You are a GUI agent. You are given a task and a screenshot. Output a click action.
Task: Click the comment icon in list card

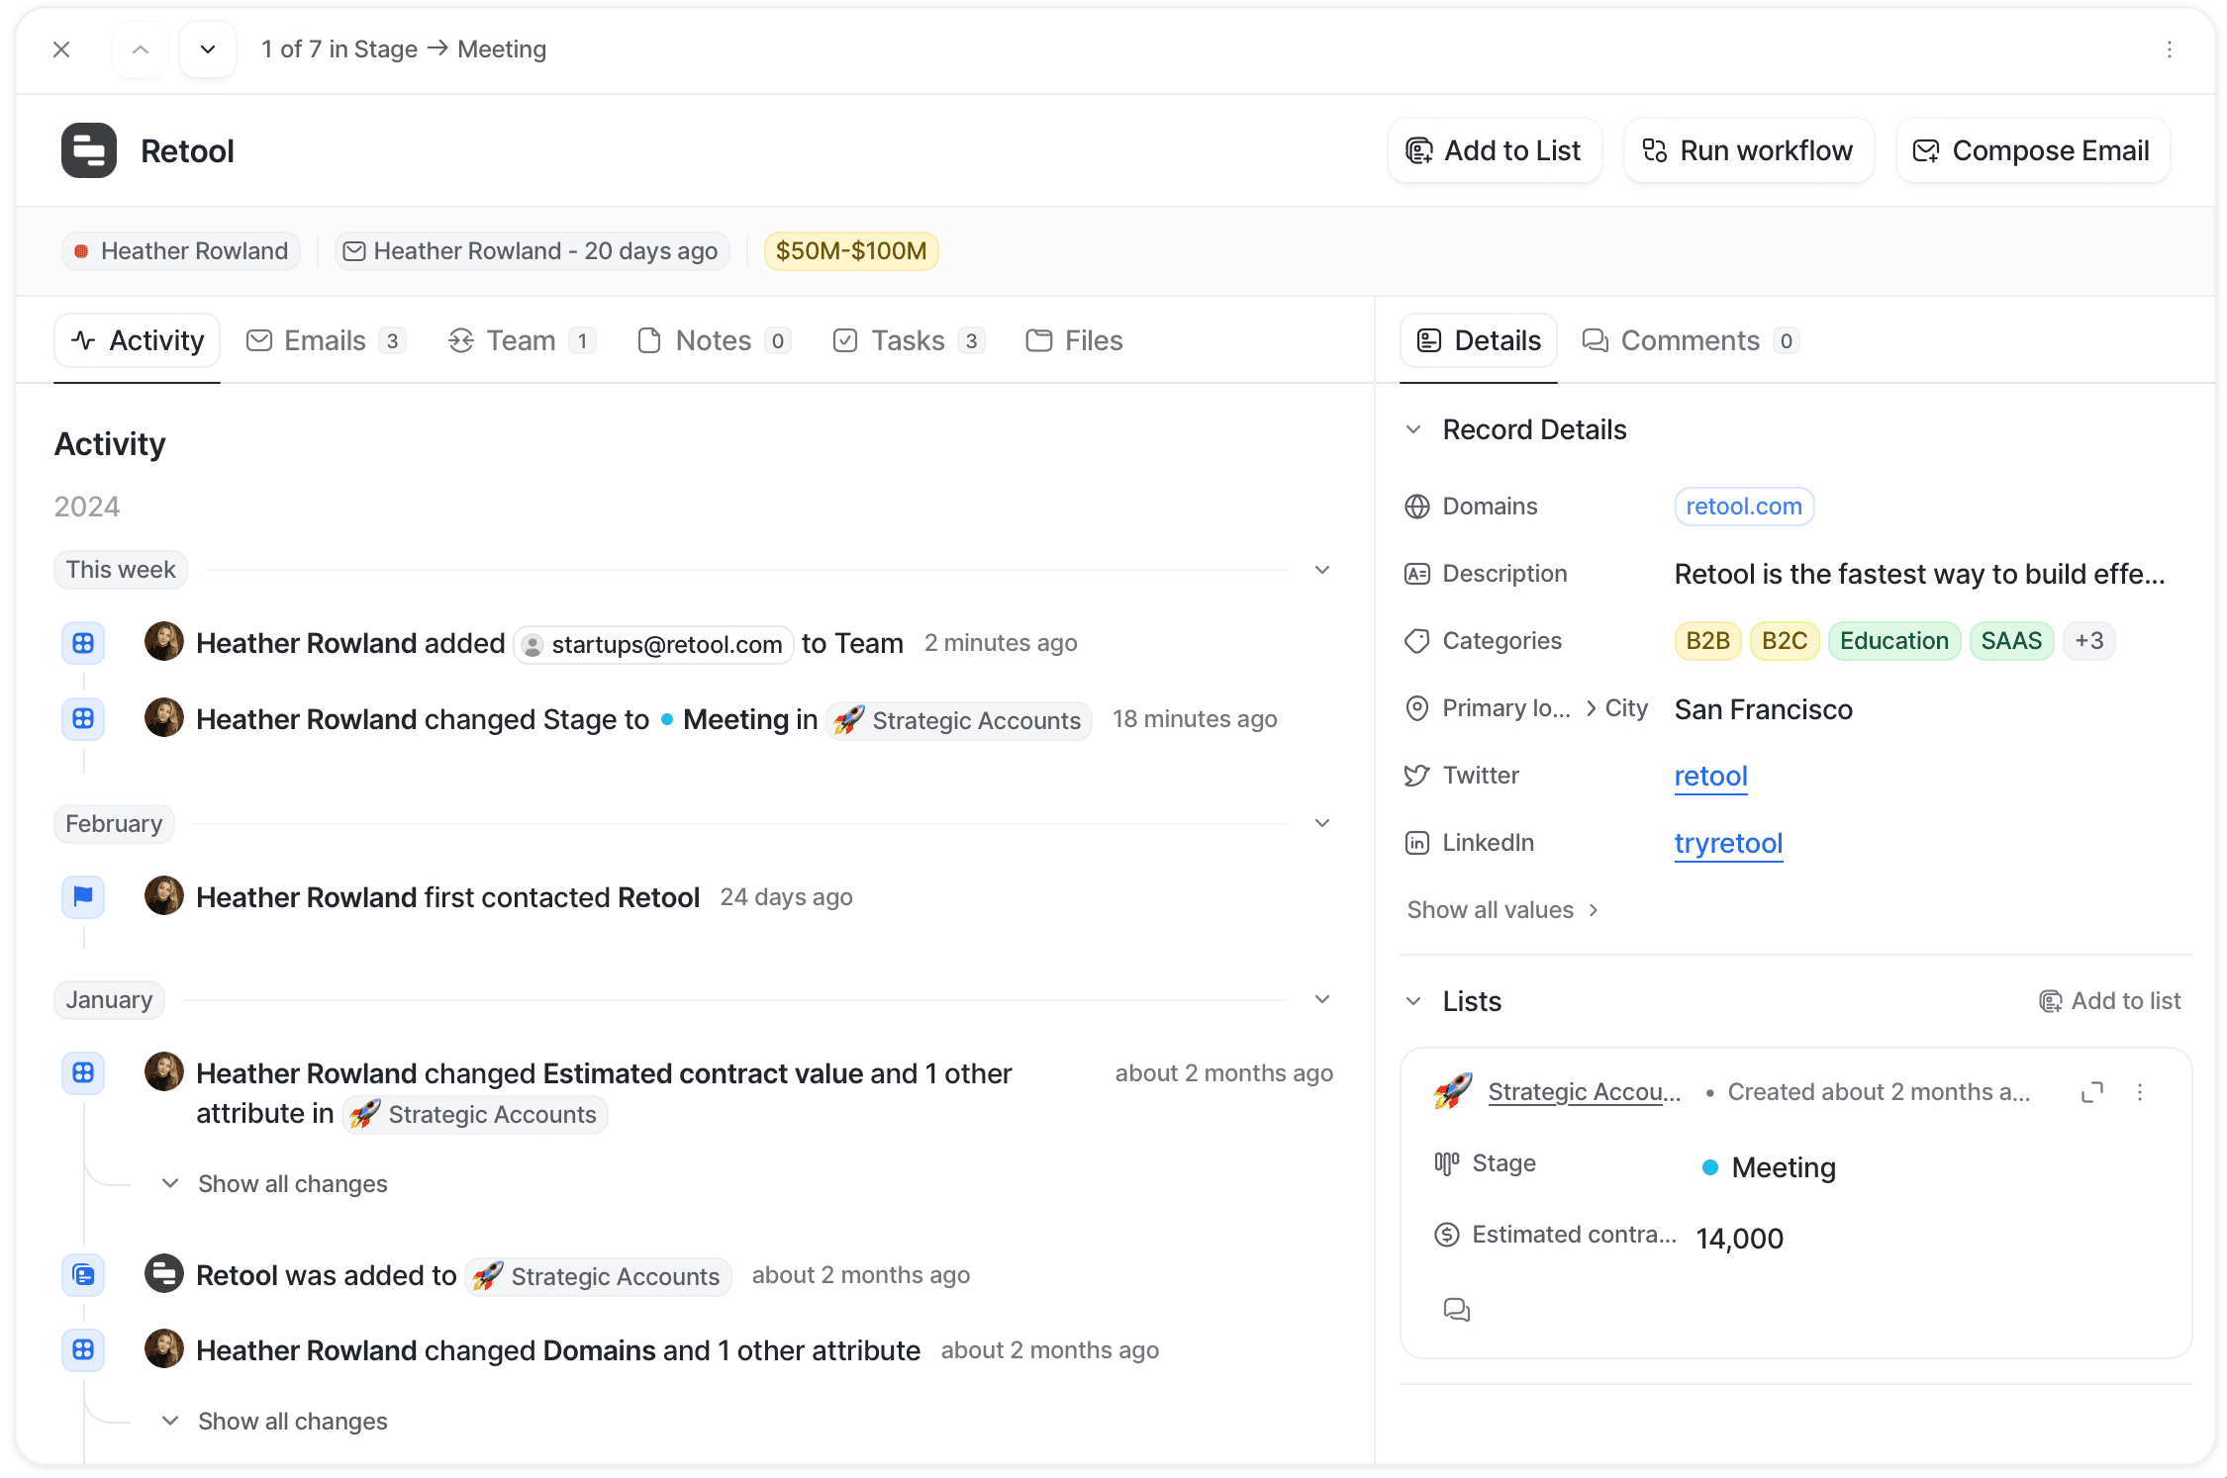click(x=1456, y=1310)
